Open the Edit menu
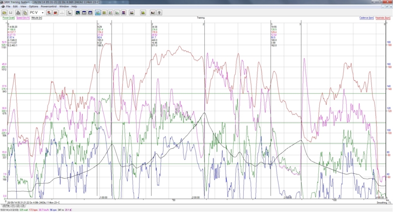Viewport: 393px width, 212px height. (15, 6)
